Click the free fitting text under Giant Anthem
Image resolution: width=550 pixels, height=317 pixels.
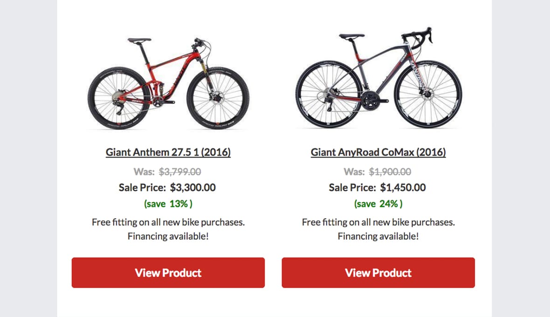[168, 222]
